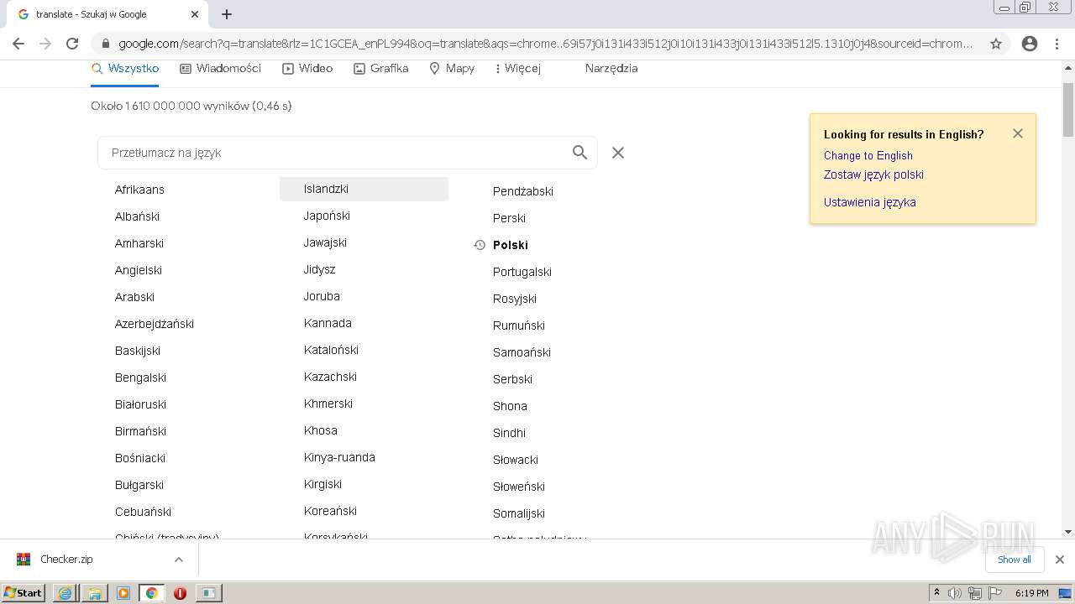Click the Zostaw język polski link
This screenshot has width=1075, height=604.
tap(873, 174)
